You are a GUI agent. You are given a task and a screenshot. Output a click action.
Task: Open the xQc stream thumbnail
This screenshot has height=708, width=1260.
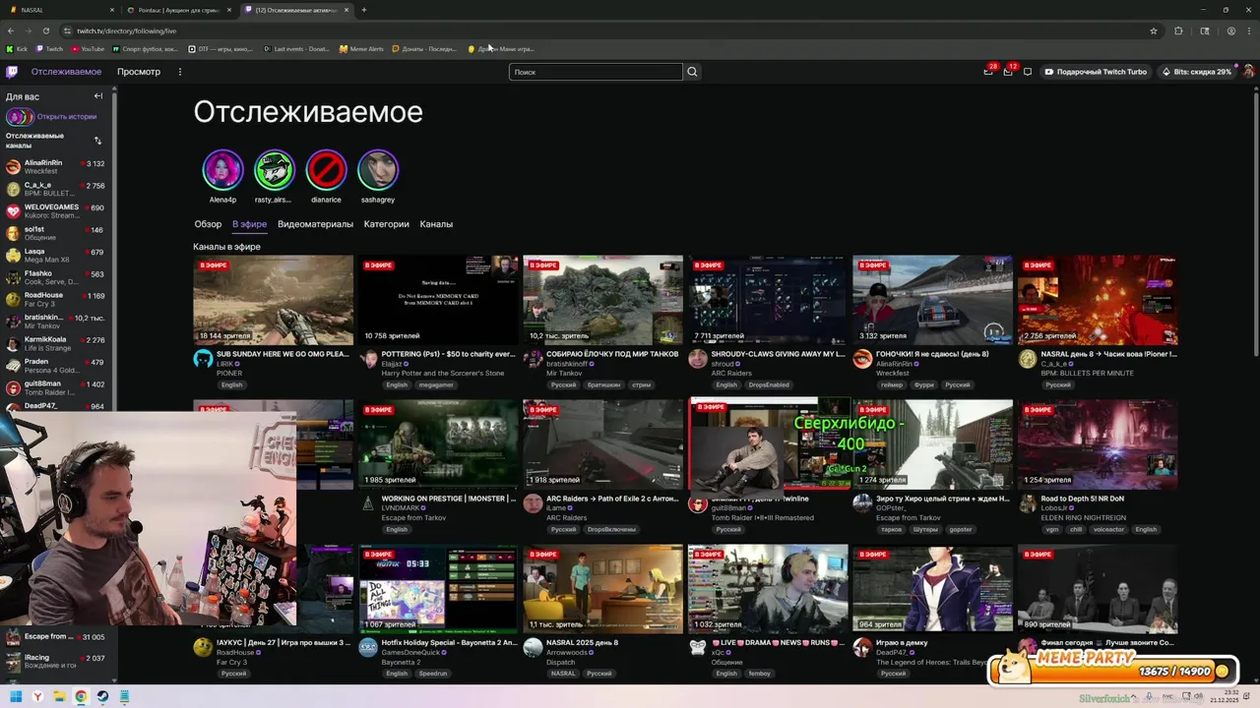(x=768, y=589)
